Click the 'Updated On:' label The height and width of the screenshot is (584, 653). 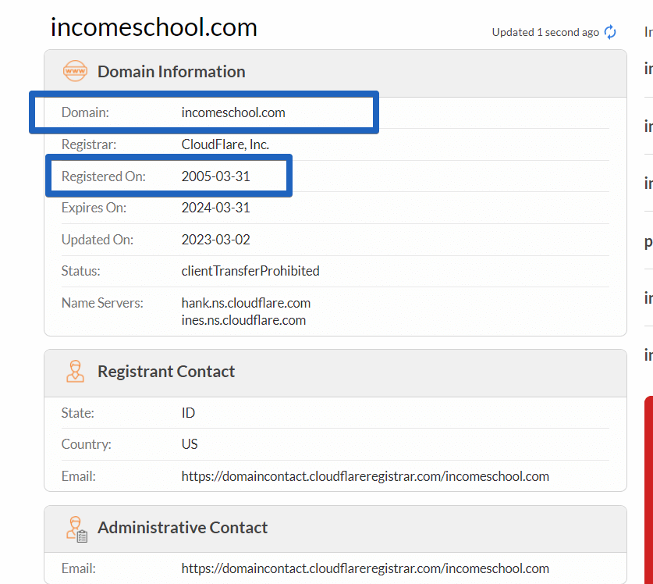(x=97, y=240)
